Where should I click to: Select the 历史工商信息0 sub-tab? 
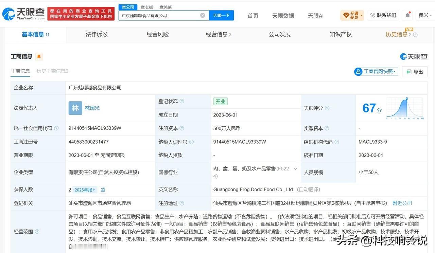[52, 71]
